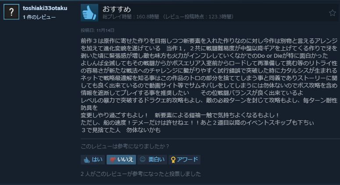View the user's 1 件のレビュー link
Image resolution: width=340 pixels, height=185 pixels.
pyautogui.click(x=39, y=17)
